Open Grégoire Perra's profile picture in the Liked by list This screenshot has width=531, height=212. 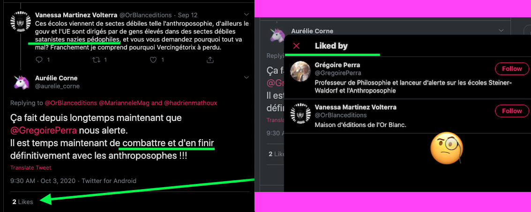[x=301, y=71]
